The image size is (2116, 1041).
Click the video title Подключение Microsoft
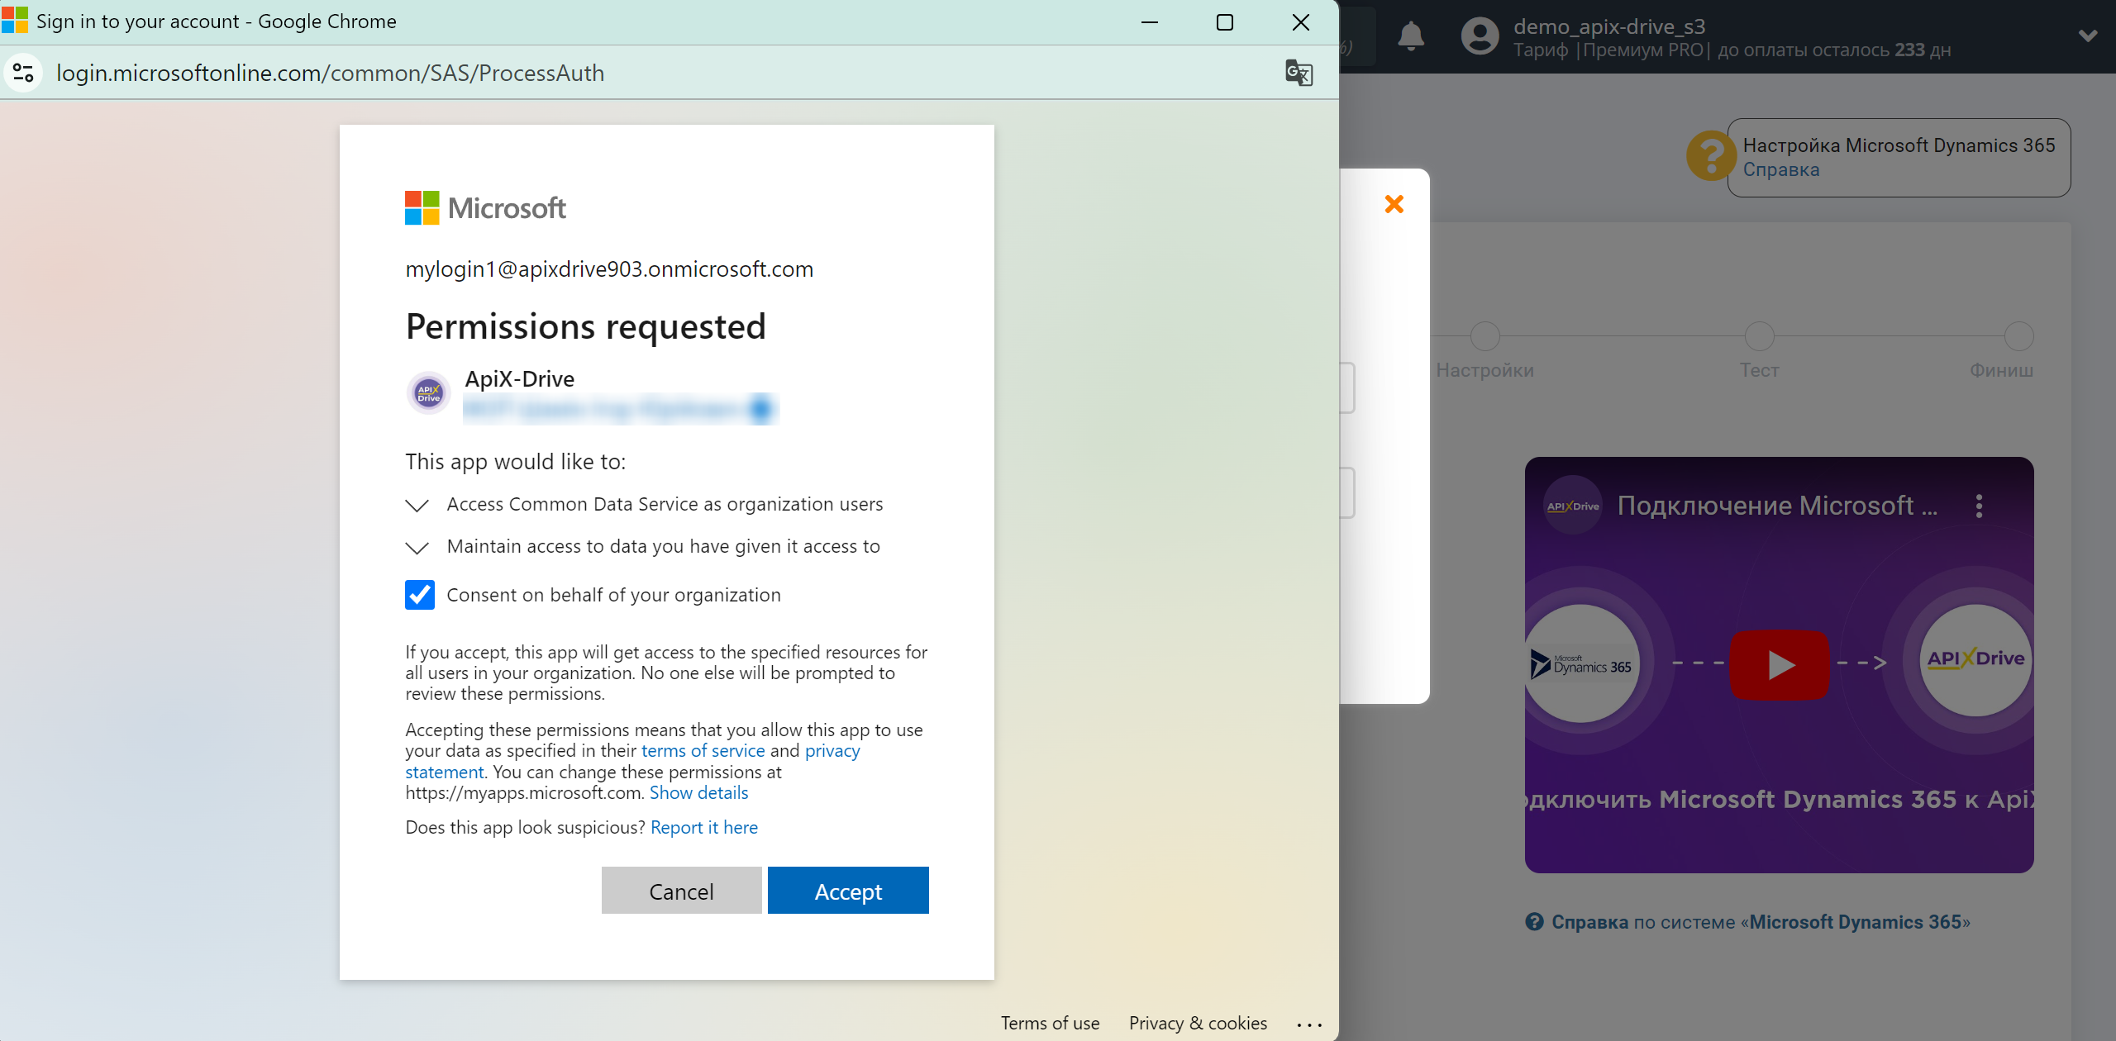pyautogui.click(x=1777, y=506)
